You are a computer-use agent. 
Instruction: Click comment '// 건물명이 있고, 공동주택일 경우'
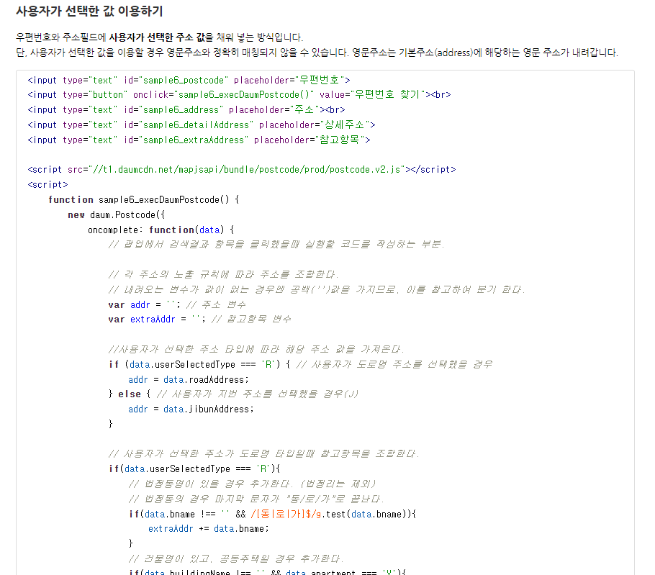pos(236,558)
